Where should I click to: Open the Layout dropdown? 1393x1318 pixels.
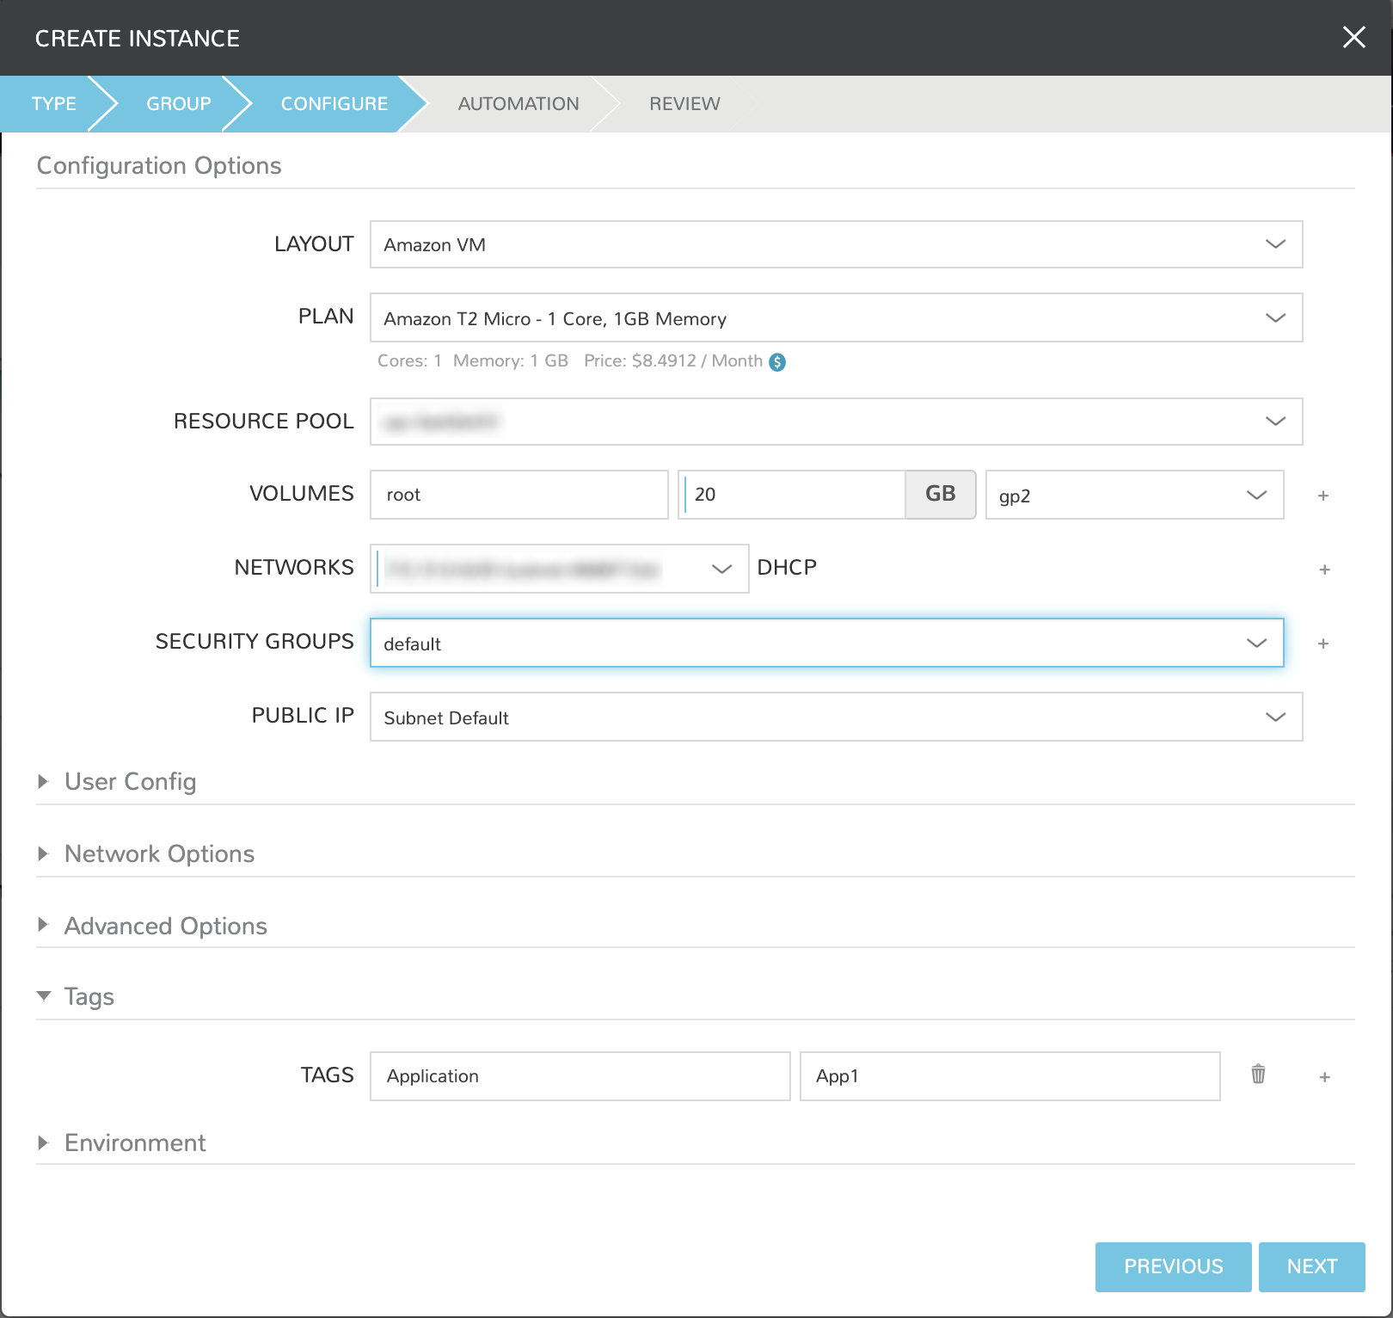pyautogui.click(x=836, y=244)
